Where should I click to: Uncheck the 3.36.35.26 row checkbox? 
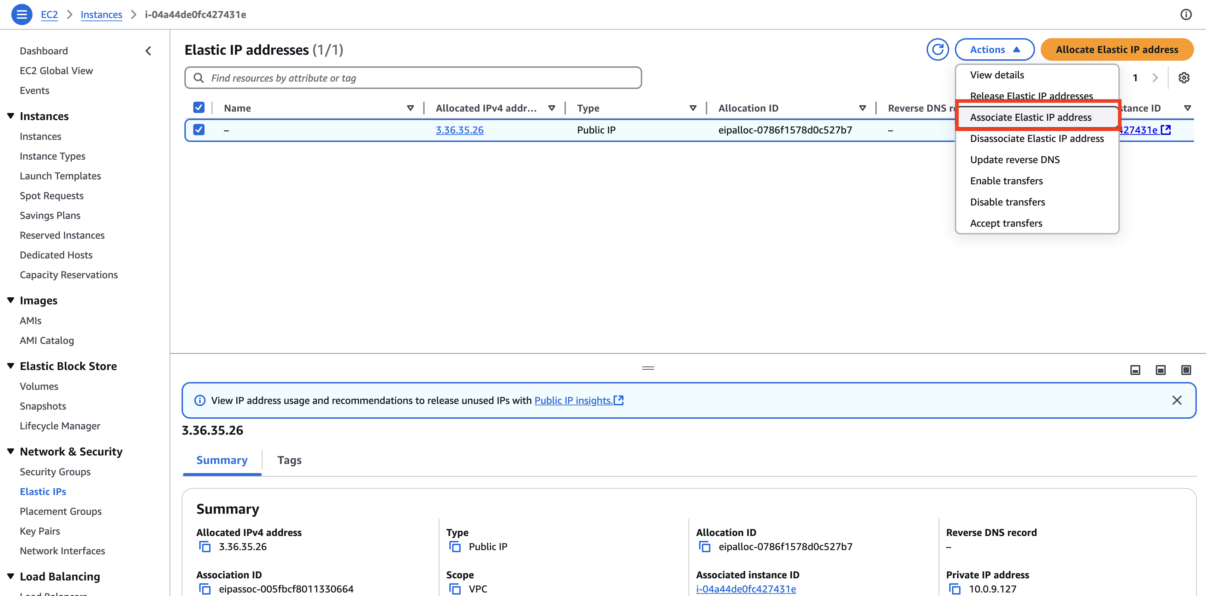pyautogui.click(x=199, y=130)
